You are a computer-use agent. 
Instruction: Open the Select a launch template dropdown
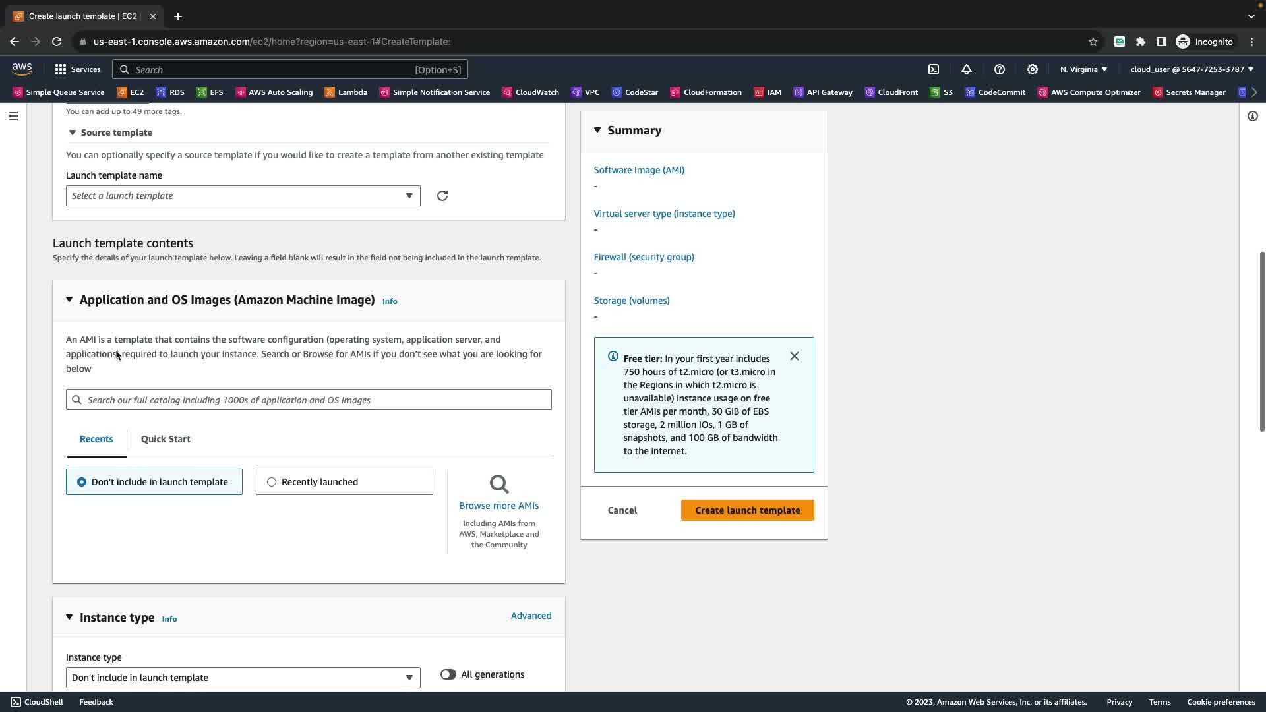point(243,196)
